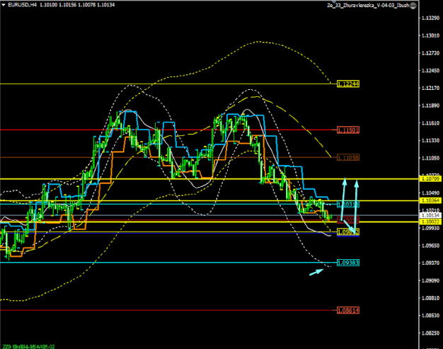Click the 1.10709 yellow price tag on axis
The height and width of the screenshot is (349, 443).
point(430,179)
